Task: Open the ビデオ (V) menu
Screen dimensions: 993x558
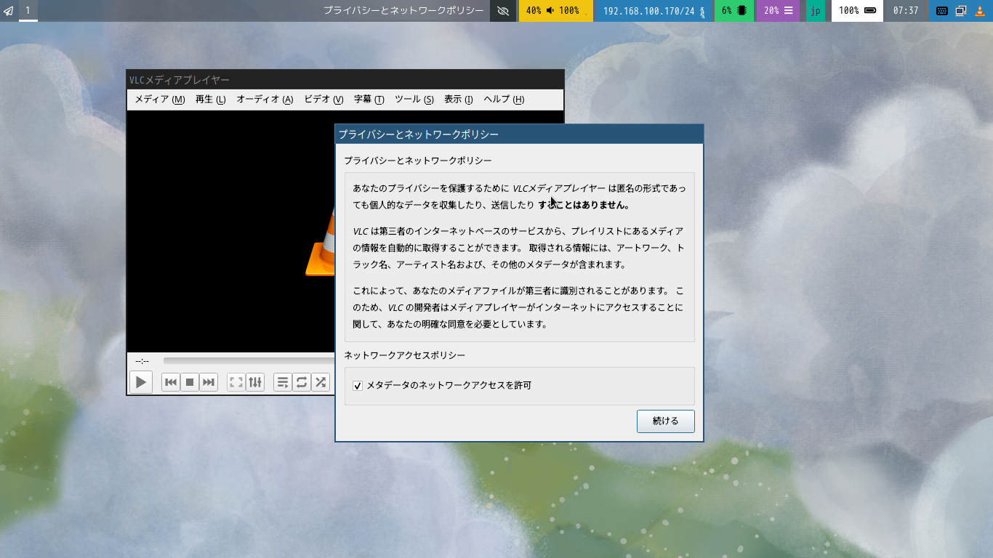Action: tap(323, 100)
